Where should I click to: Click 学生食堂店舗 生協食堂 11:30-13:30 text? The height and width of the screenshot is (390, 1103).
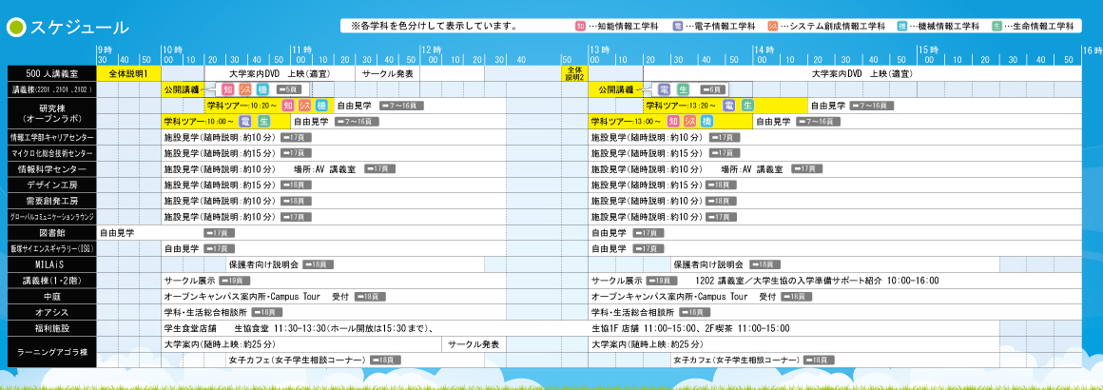pyautogui.click(x=298, y=328)
